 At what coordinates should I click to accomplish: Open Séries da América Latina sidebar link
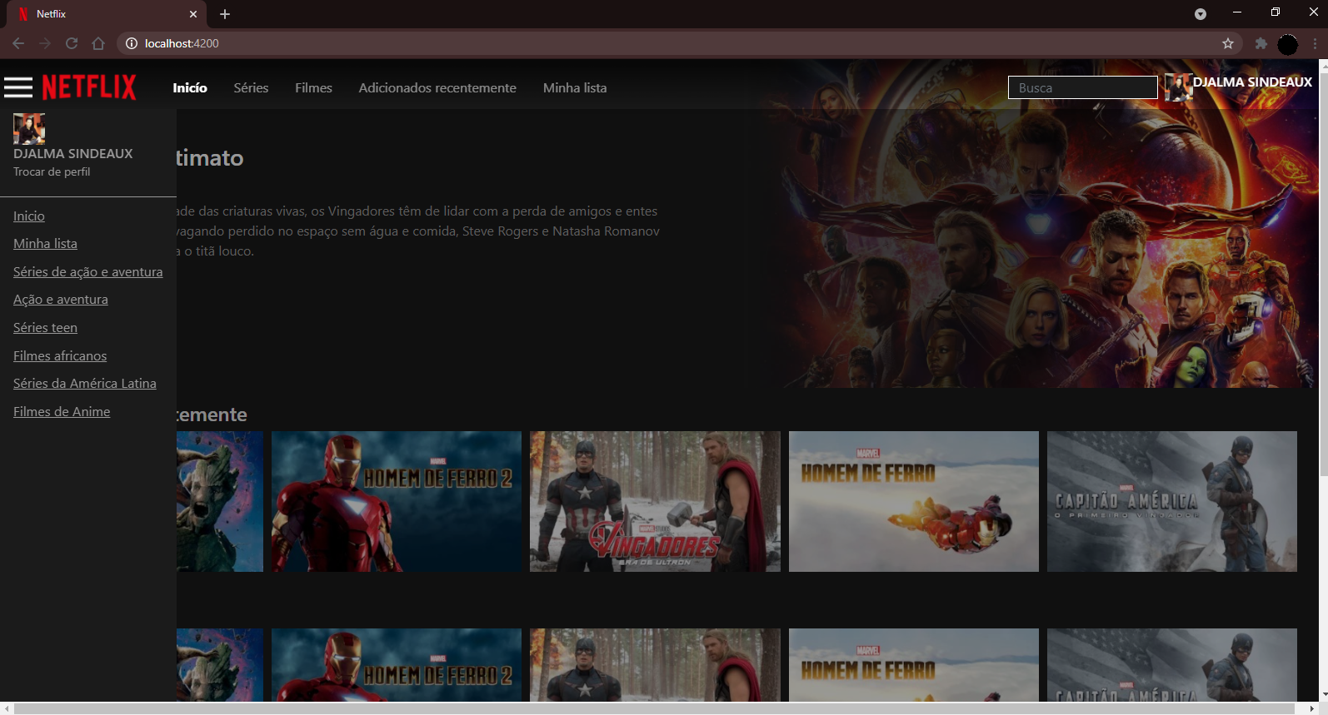[x=85, y=384]
